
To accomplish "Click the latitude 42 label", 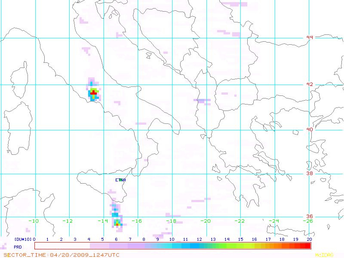I will tap(310, 84).
